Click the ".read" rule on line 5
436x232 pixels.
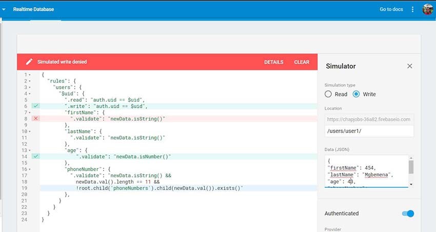105,100
